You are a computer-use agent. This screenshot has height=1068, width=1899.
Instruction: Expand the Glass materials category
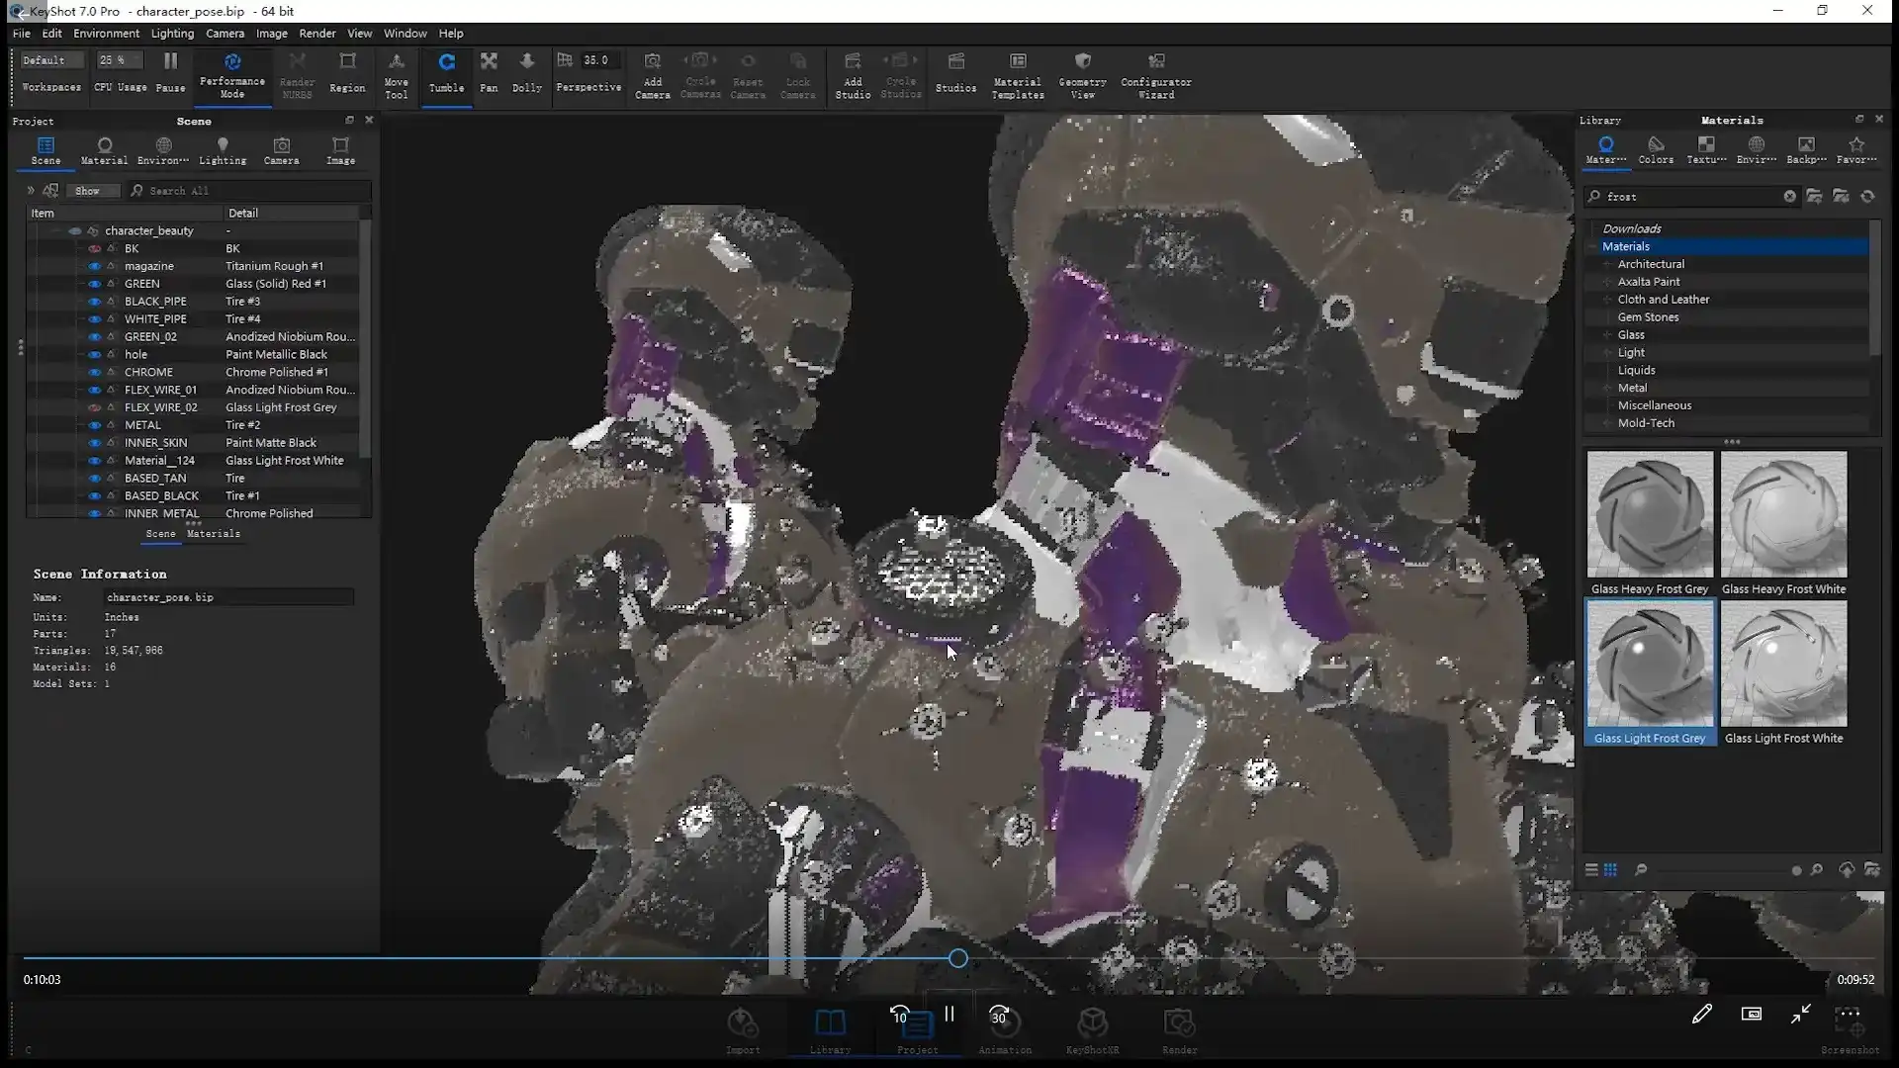(1607, 334)
